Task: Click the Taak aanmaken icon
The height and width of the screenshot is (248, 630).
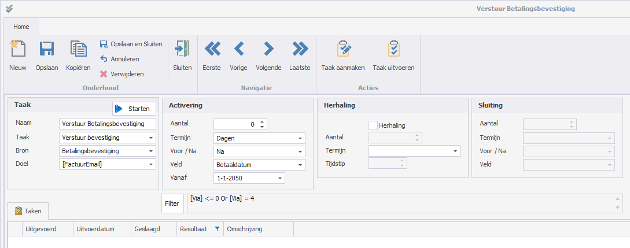Action: [x=344, y=49]
